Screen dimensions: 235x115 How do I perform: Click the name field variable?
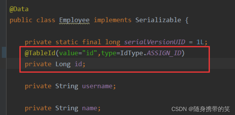tap(89, 108)
